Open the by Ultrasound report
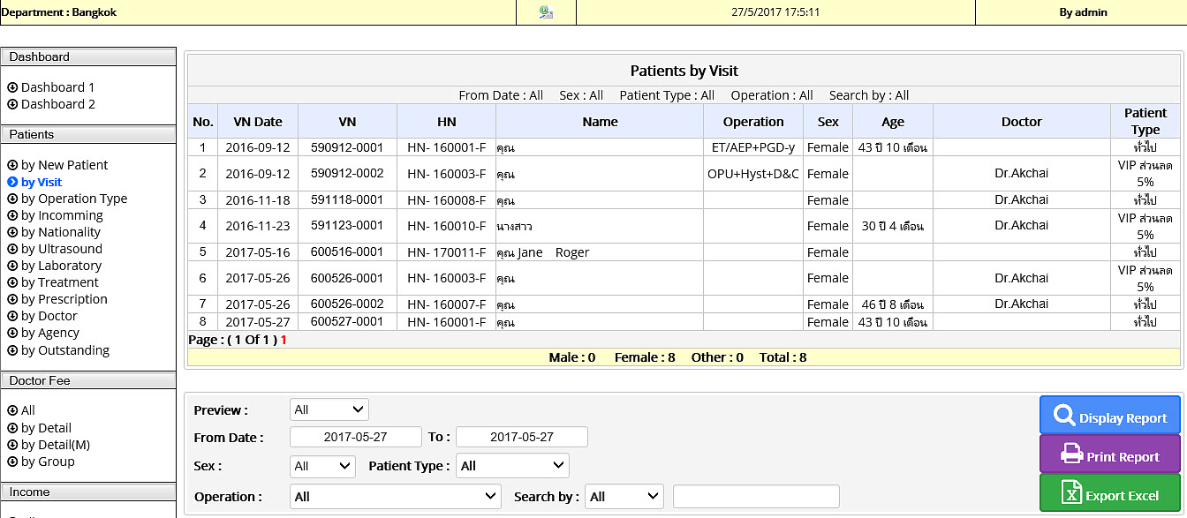The width and height of the screenshot is (1187, 518). pos(62,249)
